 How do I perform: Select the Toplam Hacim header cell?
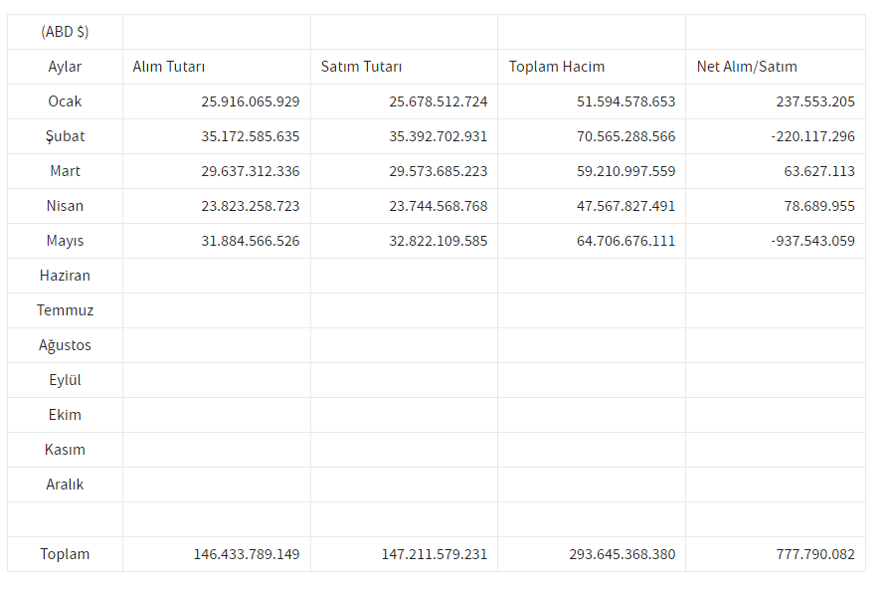click(557, 67)
